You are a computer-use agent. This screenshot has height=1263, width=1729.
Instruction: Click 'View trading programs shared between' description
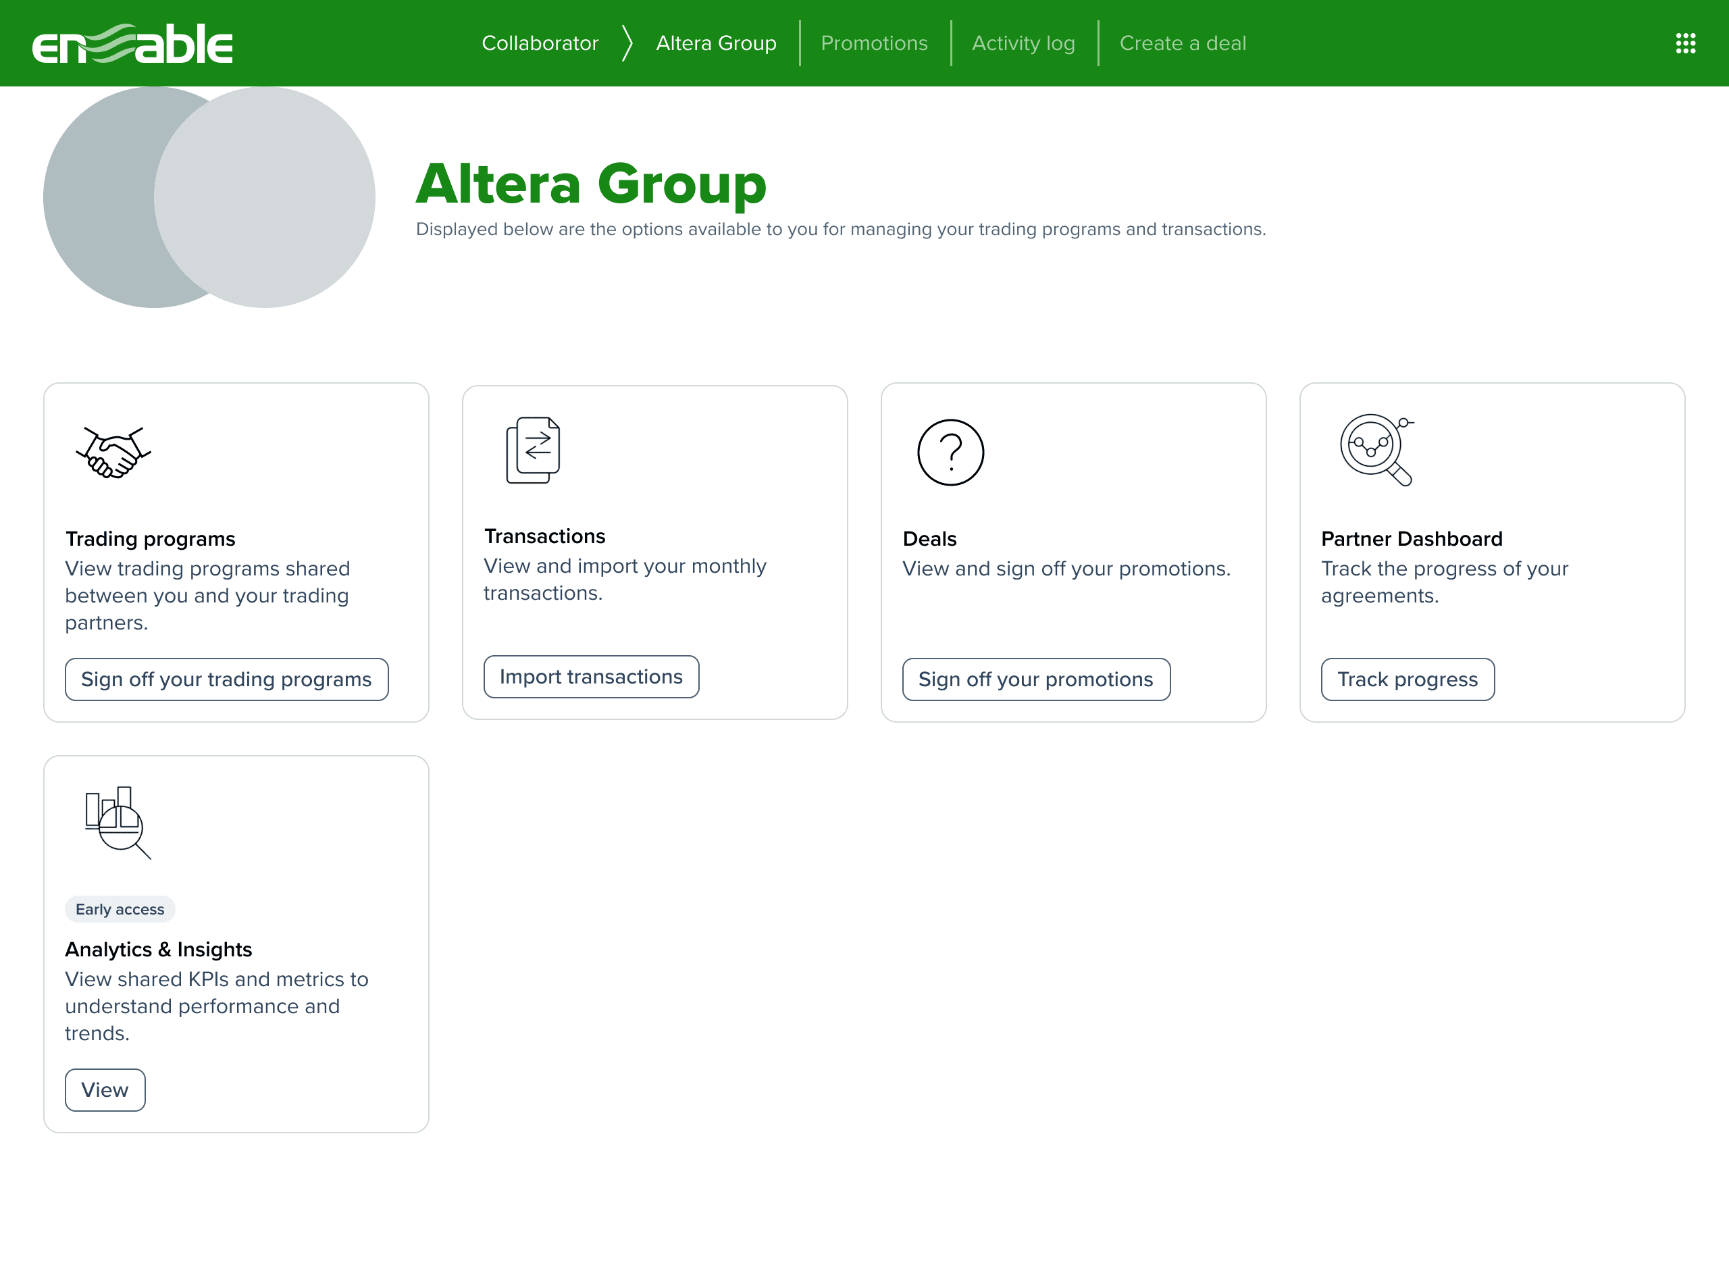pos(207,596)
